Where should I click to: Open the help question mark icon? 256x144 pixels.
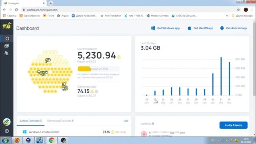(x=7, y=131)
